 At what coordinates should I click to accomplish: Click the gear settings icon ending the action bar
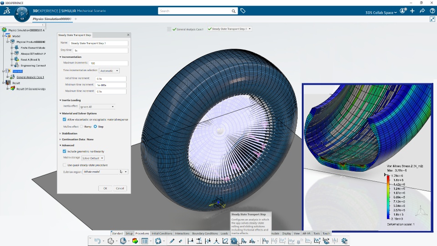click(345, 241)
